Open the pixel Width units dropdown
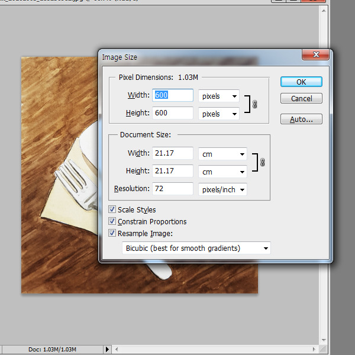 pos(219,96)
